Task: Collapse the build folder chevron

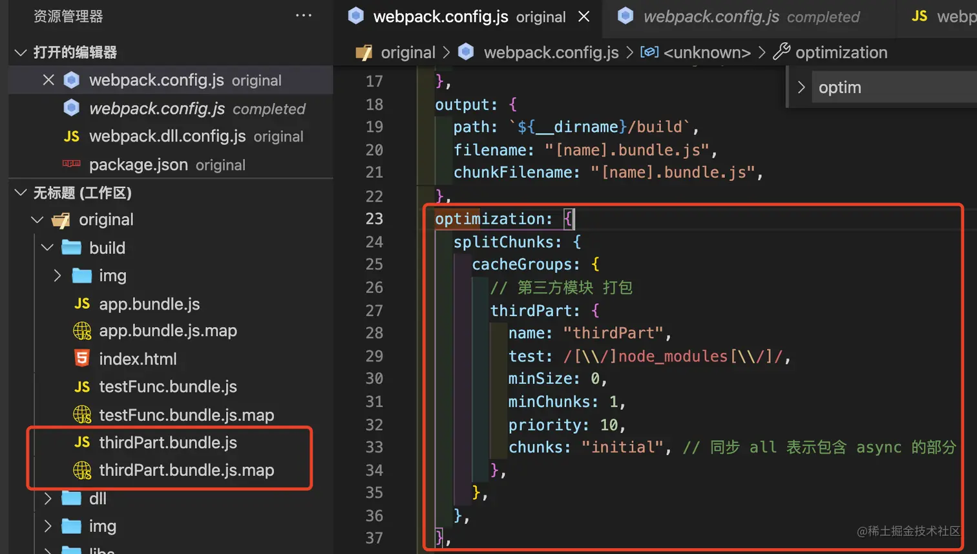Action: coord(47,248)
